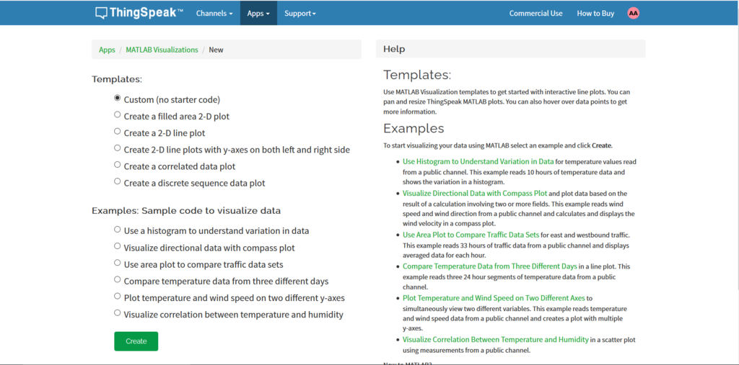
Task: Choose Create a discrete sequence data plot
Action: [118, 181]
